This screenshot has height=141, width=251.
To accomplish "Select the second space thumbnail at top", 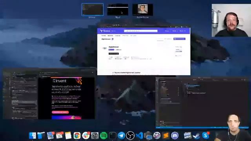I will pos(118,9).
